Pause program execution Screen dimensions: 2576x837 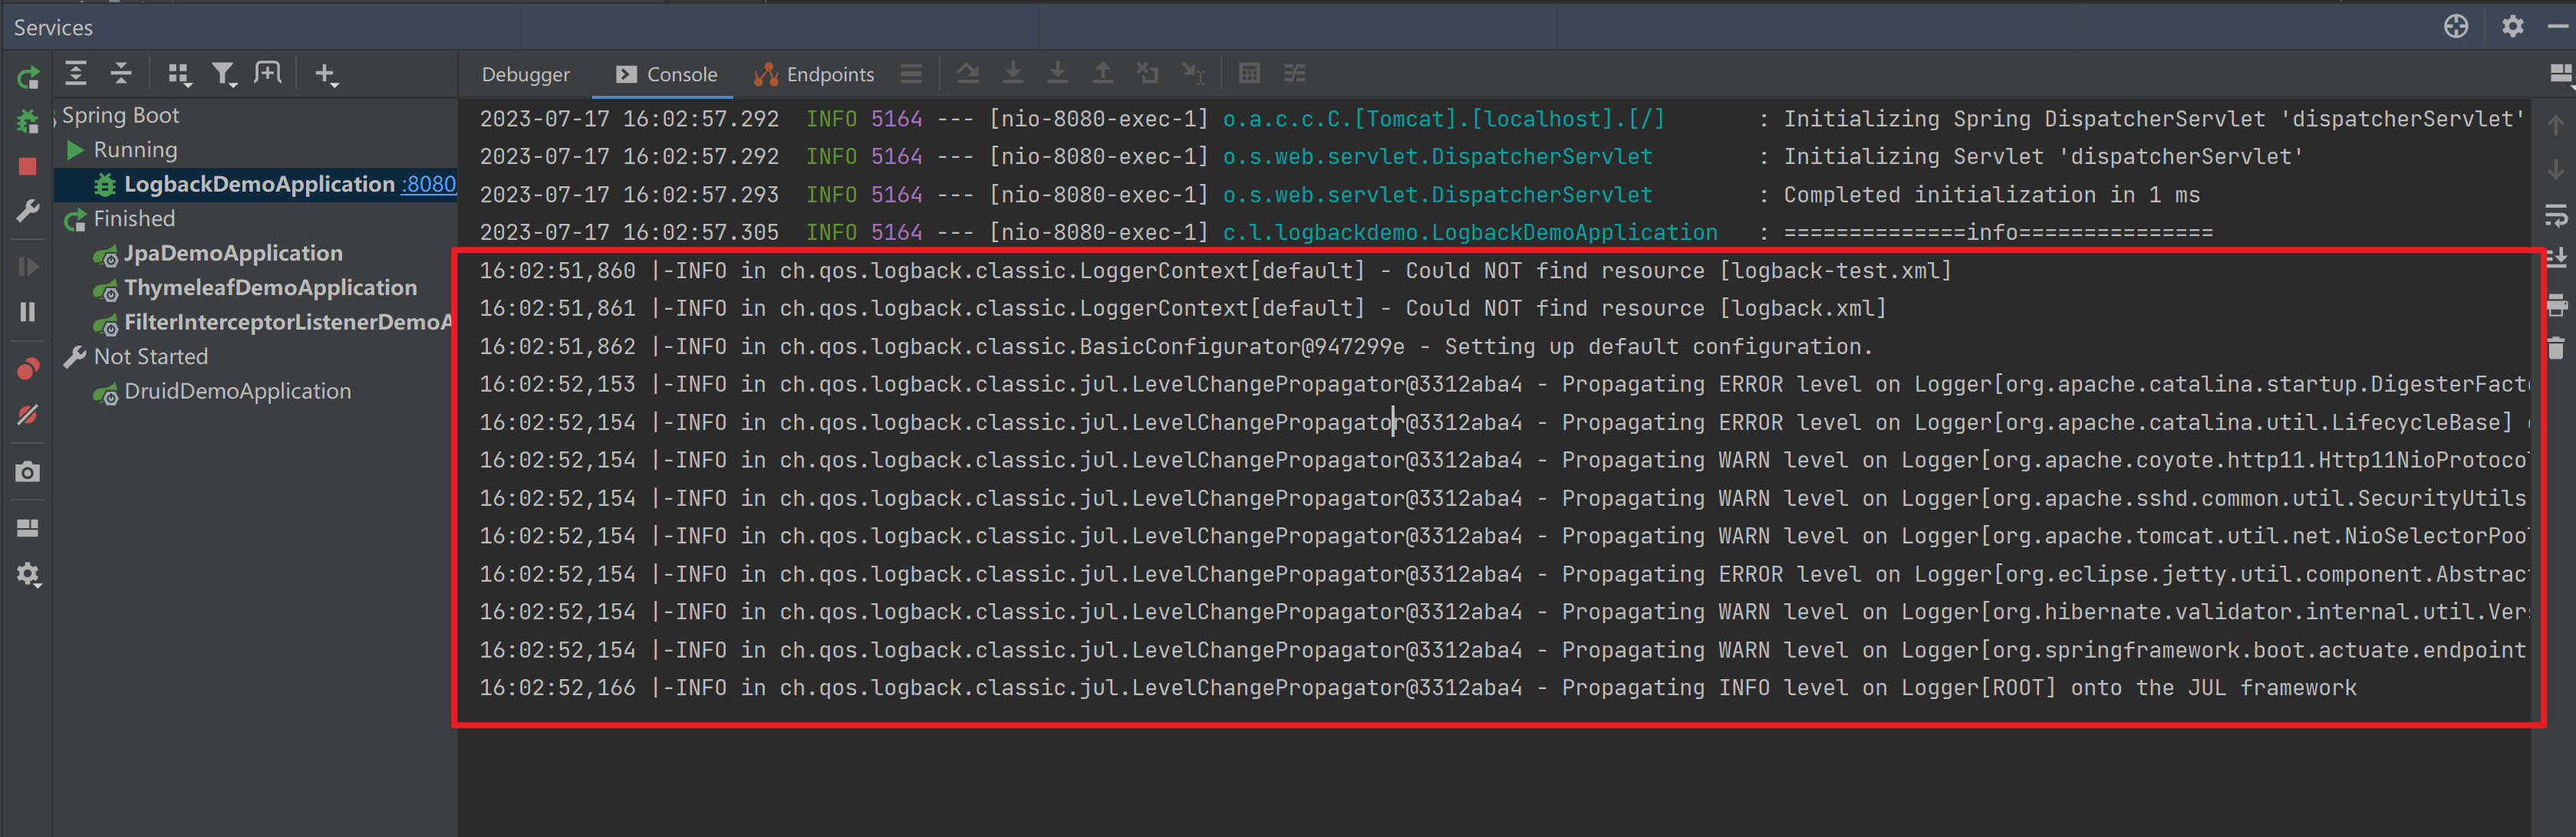[x=28, y=313]
